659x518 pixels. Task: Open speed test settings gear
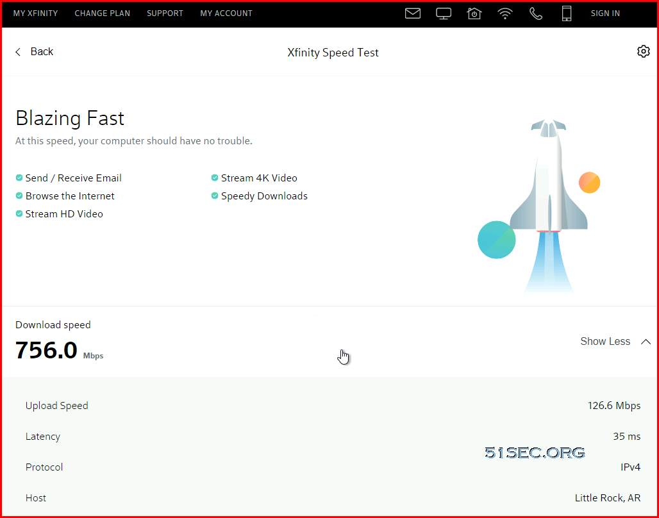point(644,51)
